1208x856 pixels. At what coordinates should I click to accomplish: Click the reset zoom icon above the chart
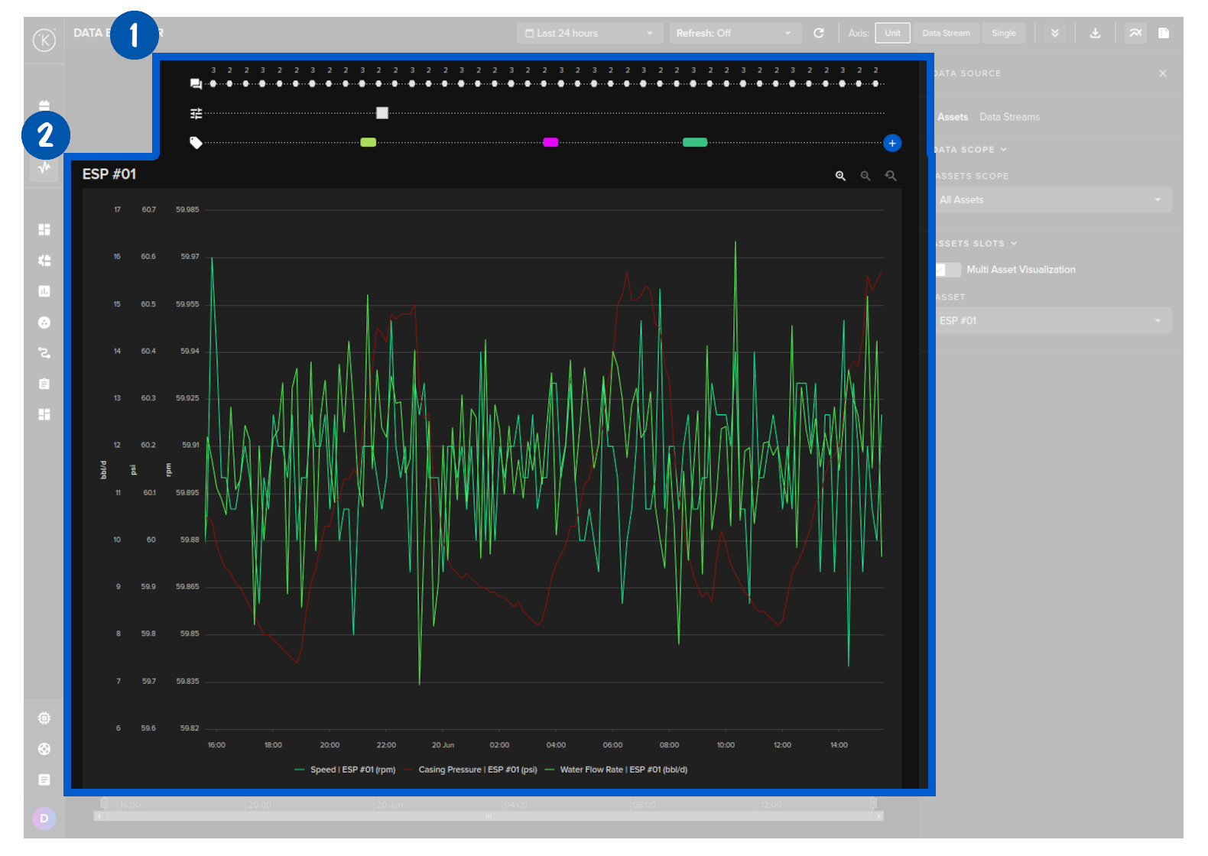click(891, 176)
